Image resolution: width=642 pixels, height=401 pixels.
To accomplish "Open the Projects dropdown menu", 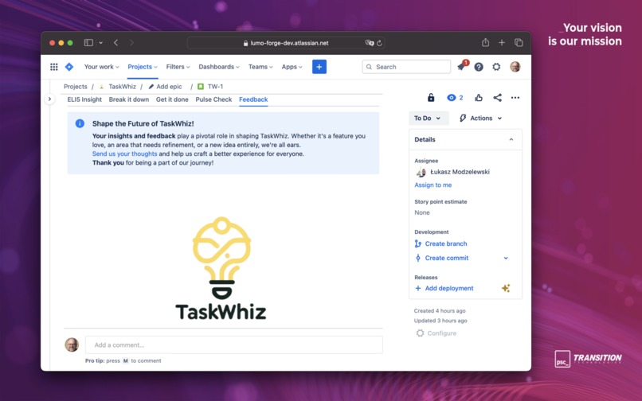I will coord(143,67).
